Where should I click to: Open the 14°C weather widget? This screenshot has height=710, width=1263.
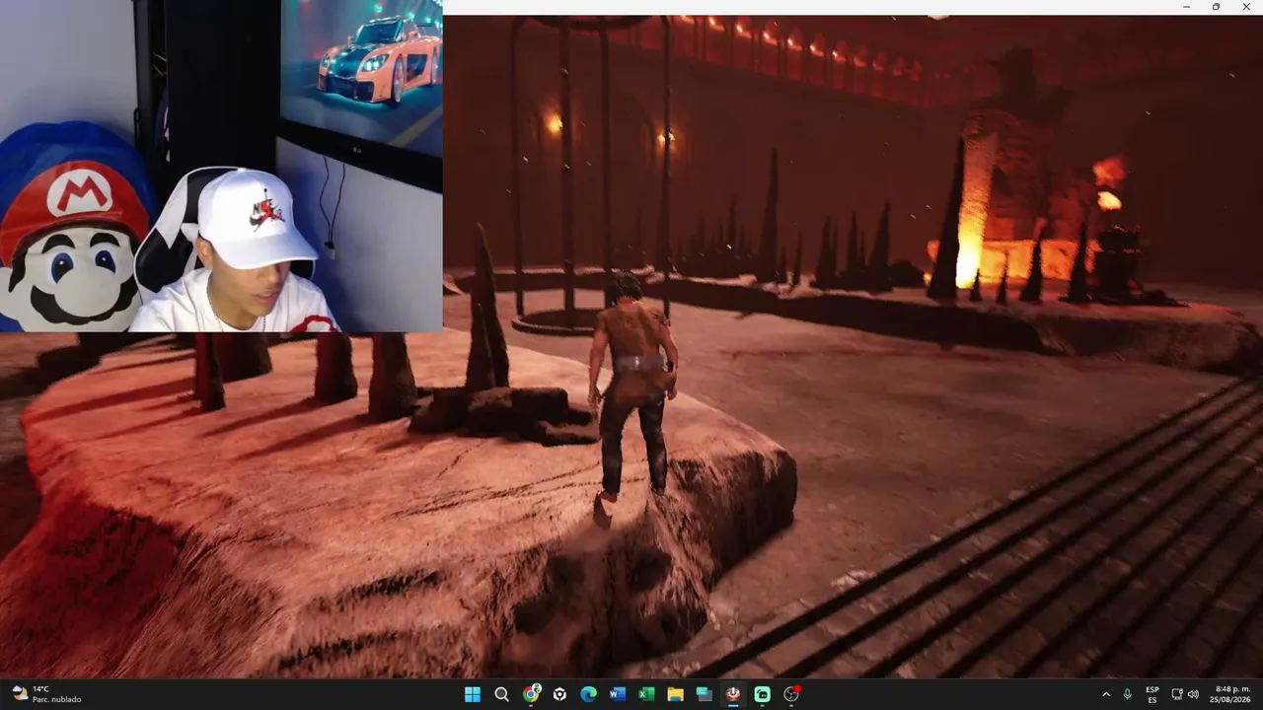(x=46, y=694)
